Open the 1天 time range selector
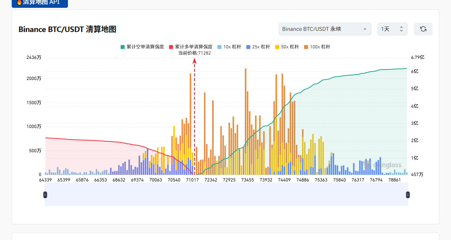The image size is (451, 240). [392, 29]
